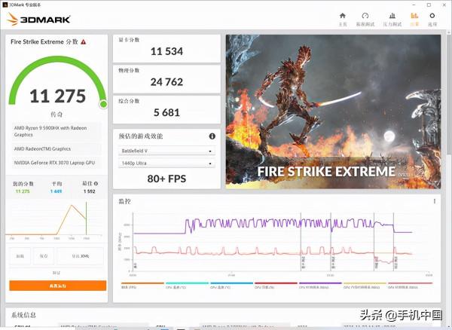The image size is (452, 330).
Task: Open the Home (主页) icon in top navigation
Action: pyautogui.click(x=343, y=18)
